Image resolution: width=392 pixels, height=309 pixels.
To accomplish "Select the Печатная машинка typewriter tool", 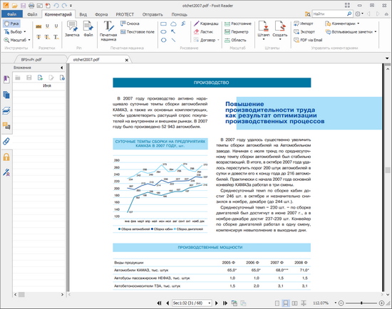I will pyautogui.click(x=108, y=31).
